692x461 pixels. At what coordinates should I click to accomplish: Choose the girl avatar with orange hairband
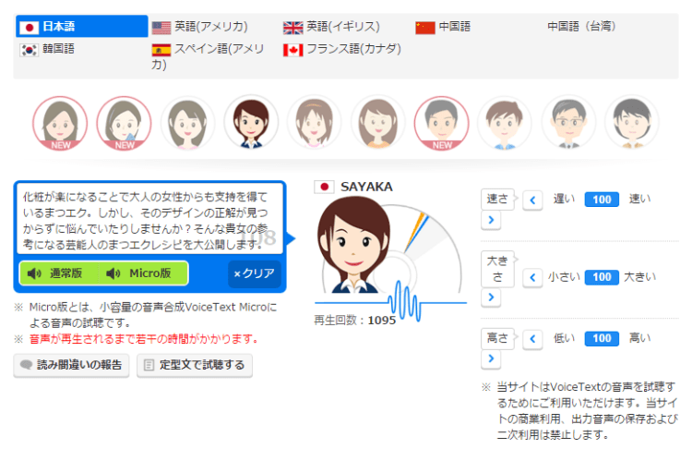pyautogui.click(x=315, y=123)
